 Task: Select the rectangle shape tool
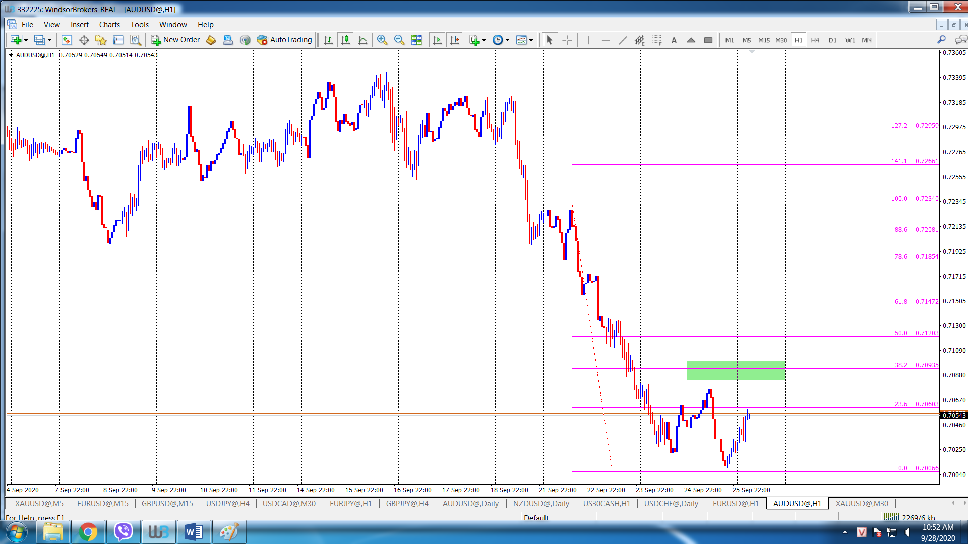[708, 40]
